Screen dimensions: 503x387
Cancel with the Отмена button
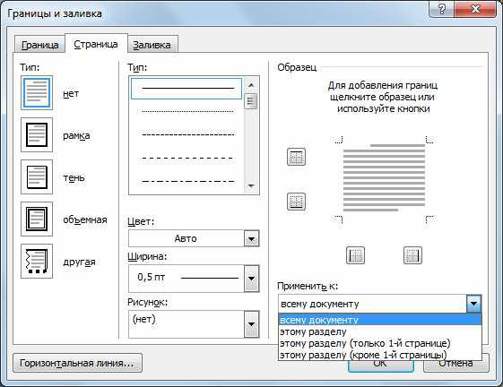[x=456, y=365]
